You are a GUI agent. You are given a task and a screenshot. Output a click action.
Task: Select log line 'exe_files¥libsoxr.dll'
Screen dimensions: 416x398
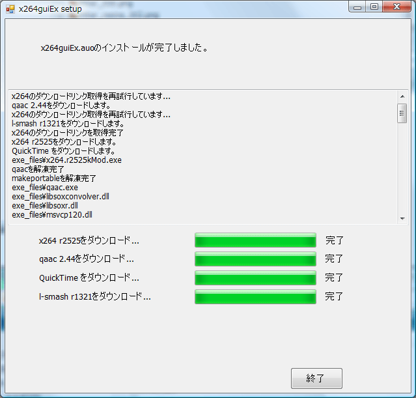45,206
